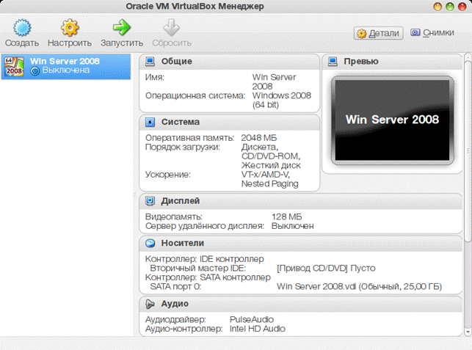Viewport: 472px width, 350px height.
Task: Click 'Windows 2008 (64 bit)' OS value
Action: (x=281, y=101)
